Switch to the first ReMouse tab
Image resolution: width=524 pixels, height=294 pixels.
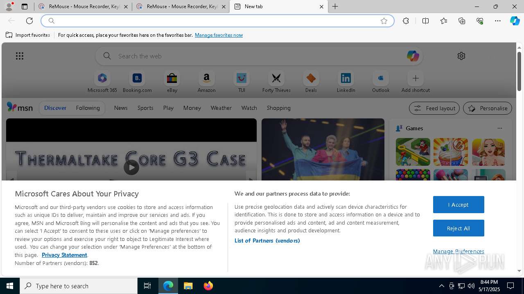pyautogui.click(x=83, y=7)
